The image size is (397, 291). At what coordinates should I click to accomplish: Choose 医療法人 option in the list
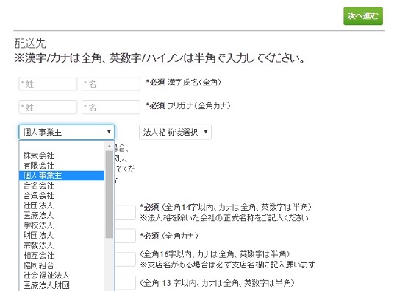pyautogui.click(x=62, y=215)
